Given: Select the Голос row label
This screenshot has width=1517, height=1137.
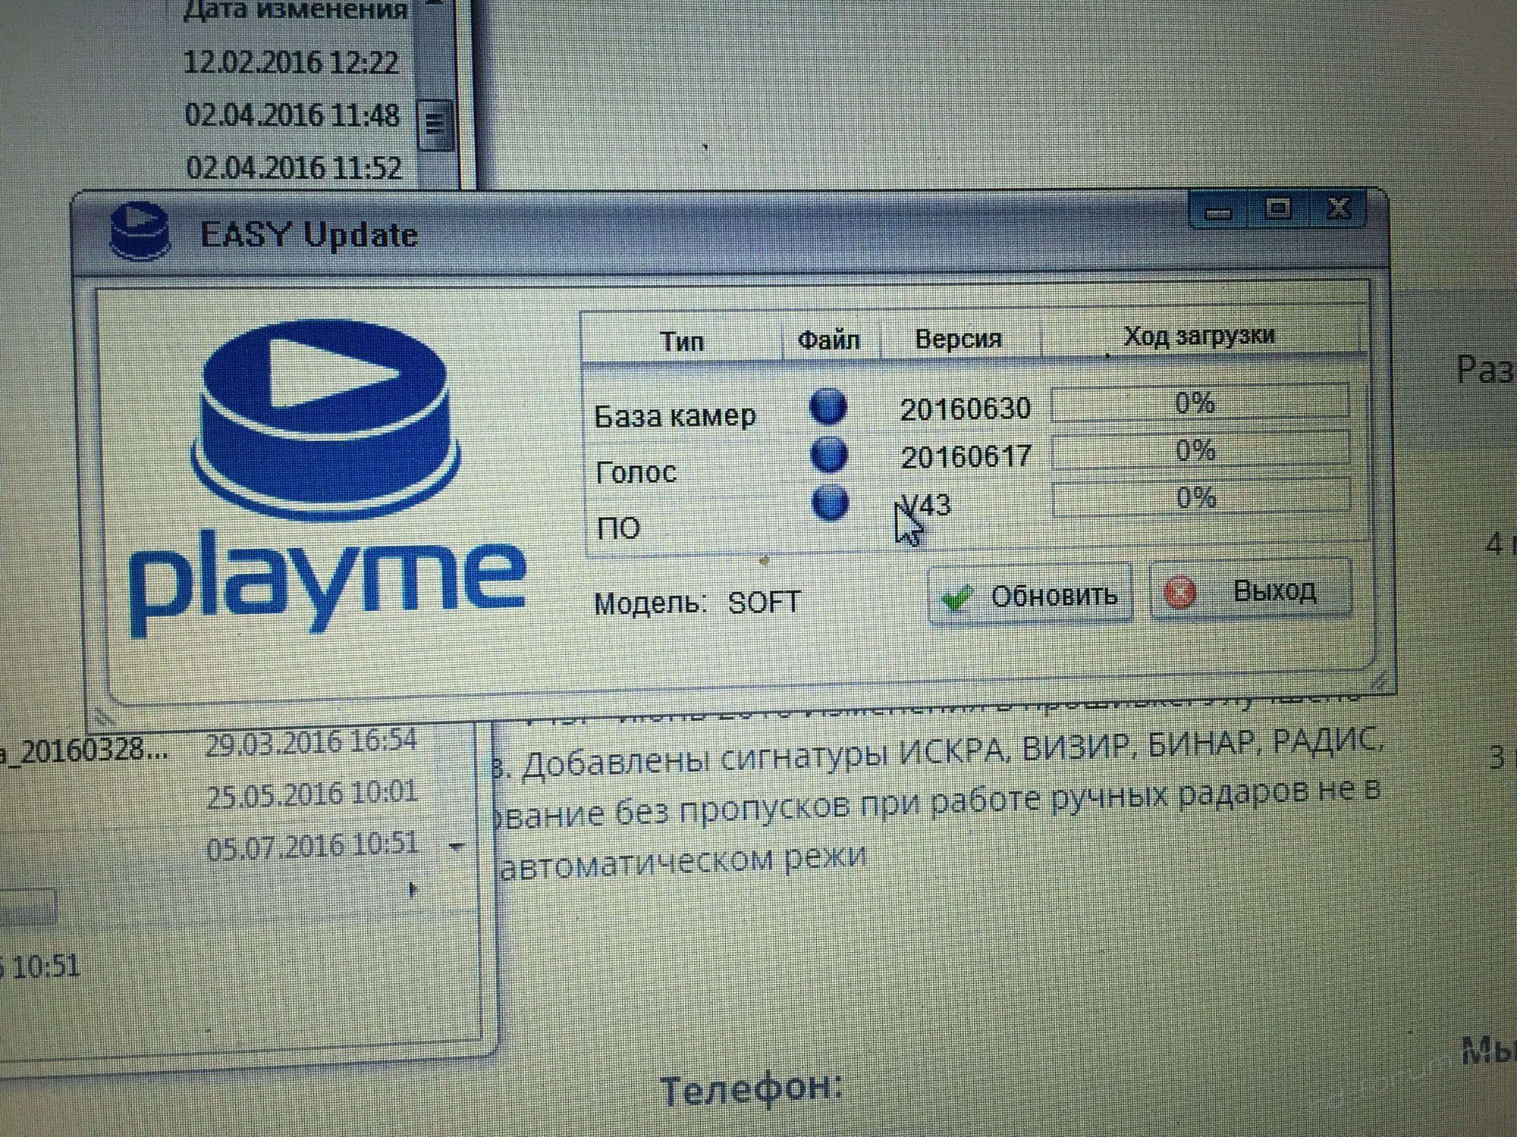Looking at the screenshot, I should pyautogui.click(x=636, y=472).
